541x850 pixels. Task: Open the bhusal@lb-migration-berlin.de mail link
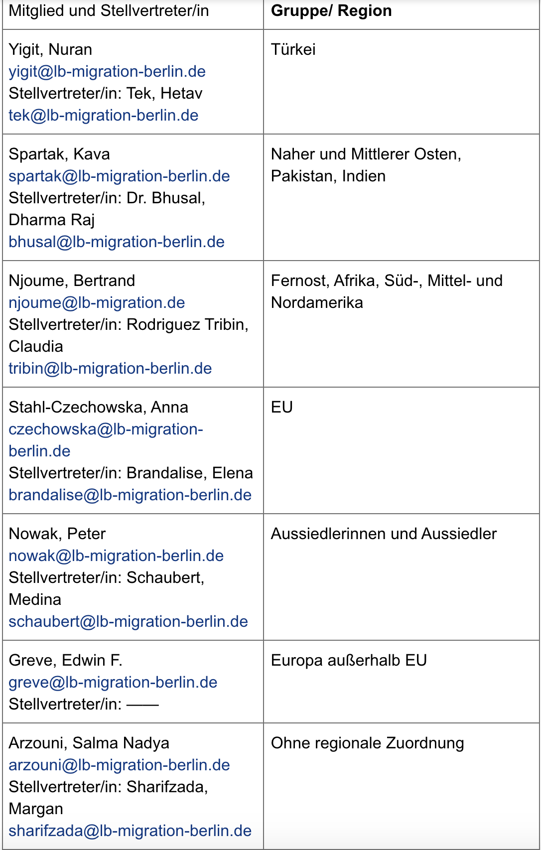117,242
